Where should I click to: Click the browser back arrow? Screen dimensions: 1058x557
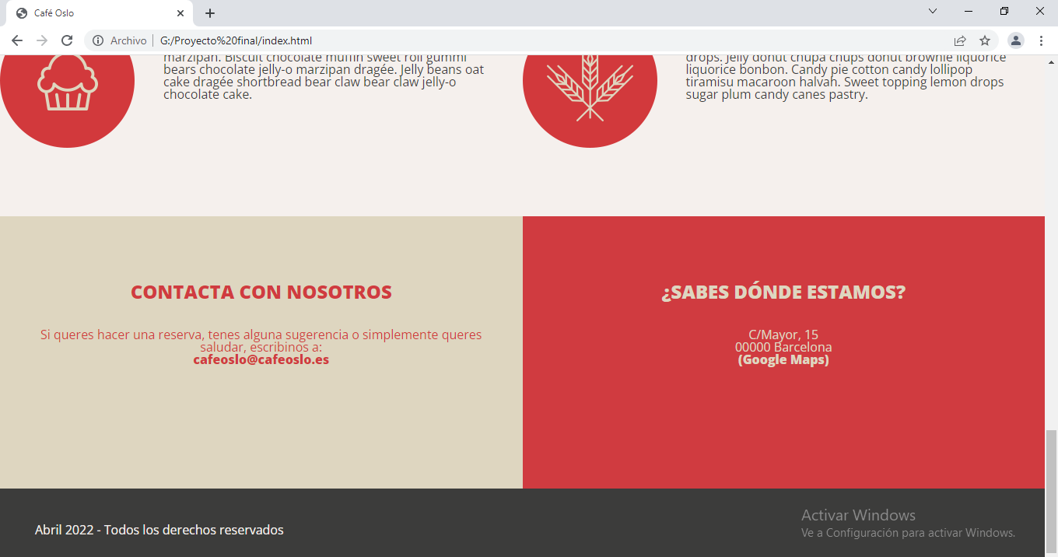coord(17,40)
